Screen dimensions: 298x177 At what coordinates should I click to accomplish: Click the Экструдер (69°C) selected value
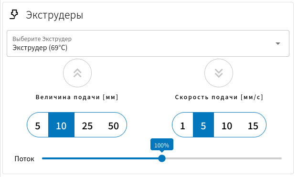point(40,48)
